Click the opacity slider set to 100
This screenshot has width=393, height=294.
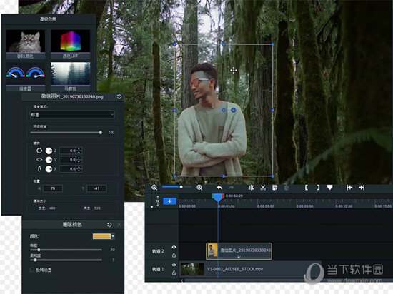(66, 132)
